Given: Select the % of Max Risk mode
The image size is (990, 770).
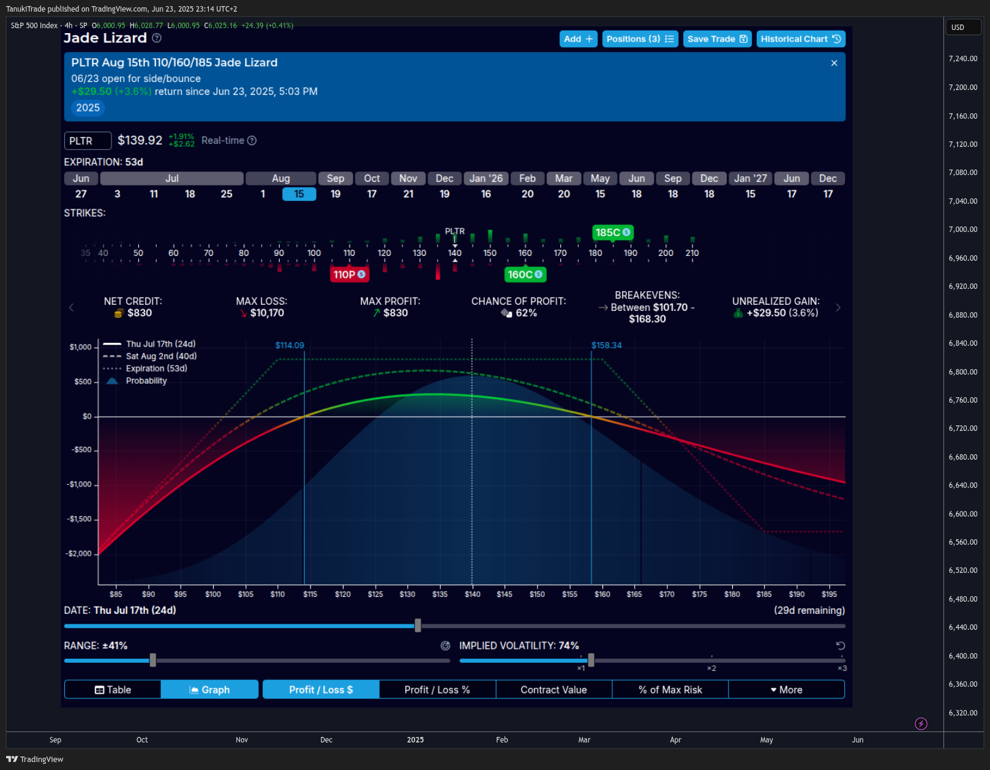Looking at the screenshot, I should click(x=670, y=690).
